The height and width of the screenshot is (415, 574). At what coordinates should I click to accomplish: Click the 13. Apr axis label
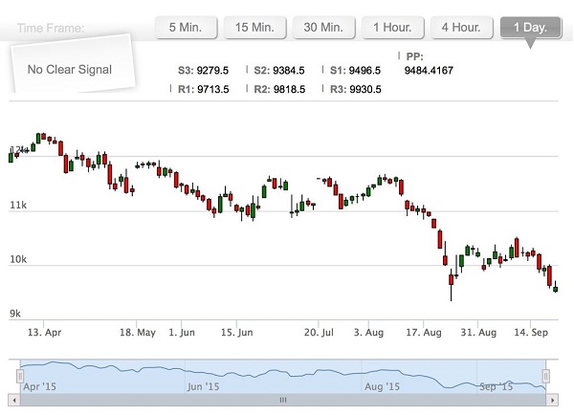click(45, 333)
